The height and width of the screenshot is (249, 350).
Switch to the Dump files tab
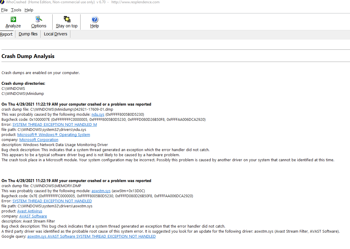(x=28, y=34)
